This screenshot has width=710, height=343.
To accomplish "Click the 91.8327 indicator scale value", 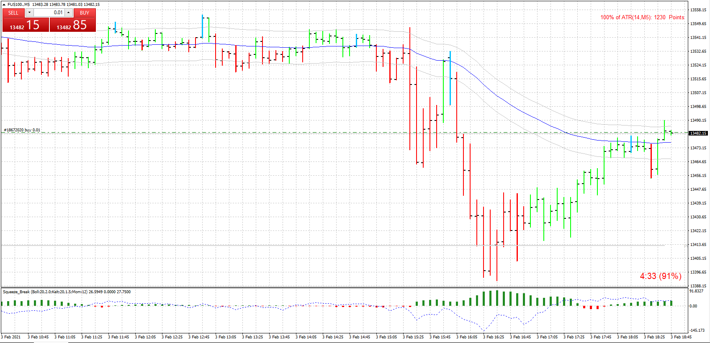I will [x=696, y=291].
